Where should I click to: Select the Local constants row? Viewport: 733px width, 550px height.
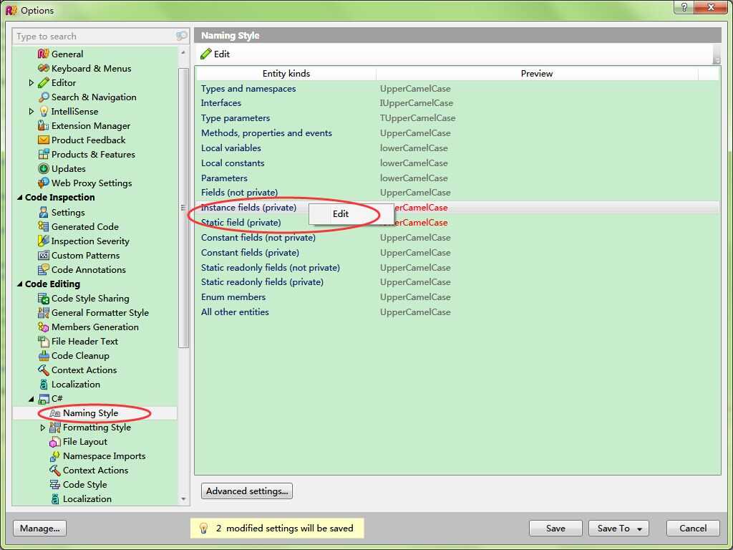[x=457, y=163]
